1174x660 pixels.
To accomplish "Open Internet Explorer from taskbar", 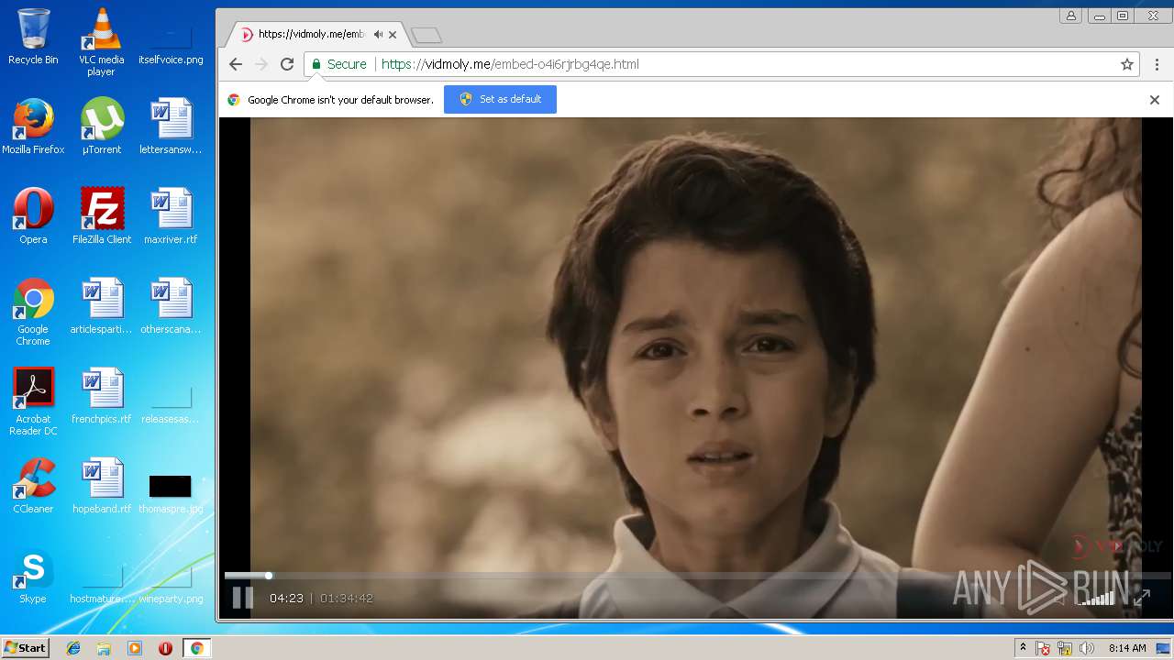I will (x=73, y=648).
